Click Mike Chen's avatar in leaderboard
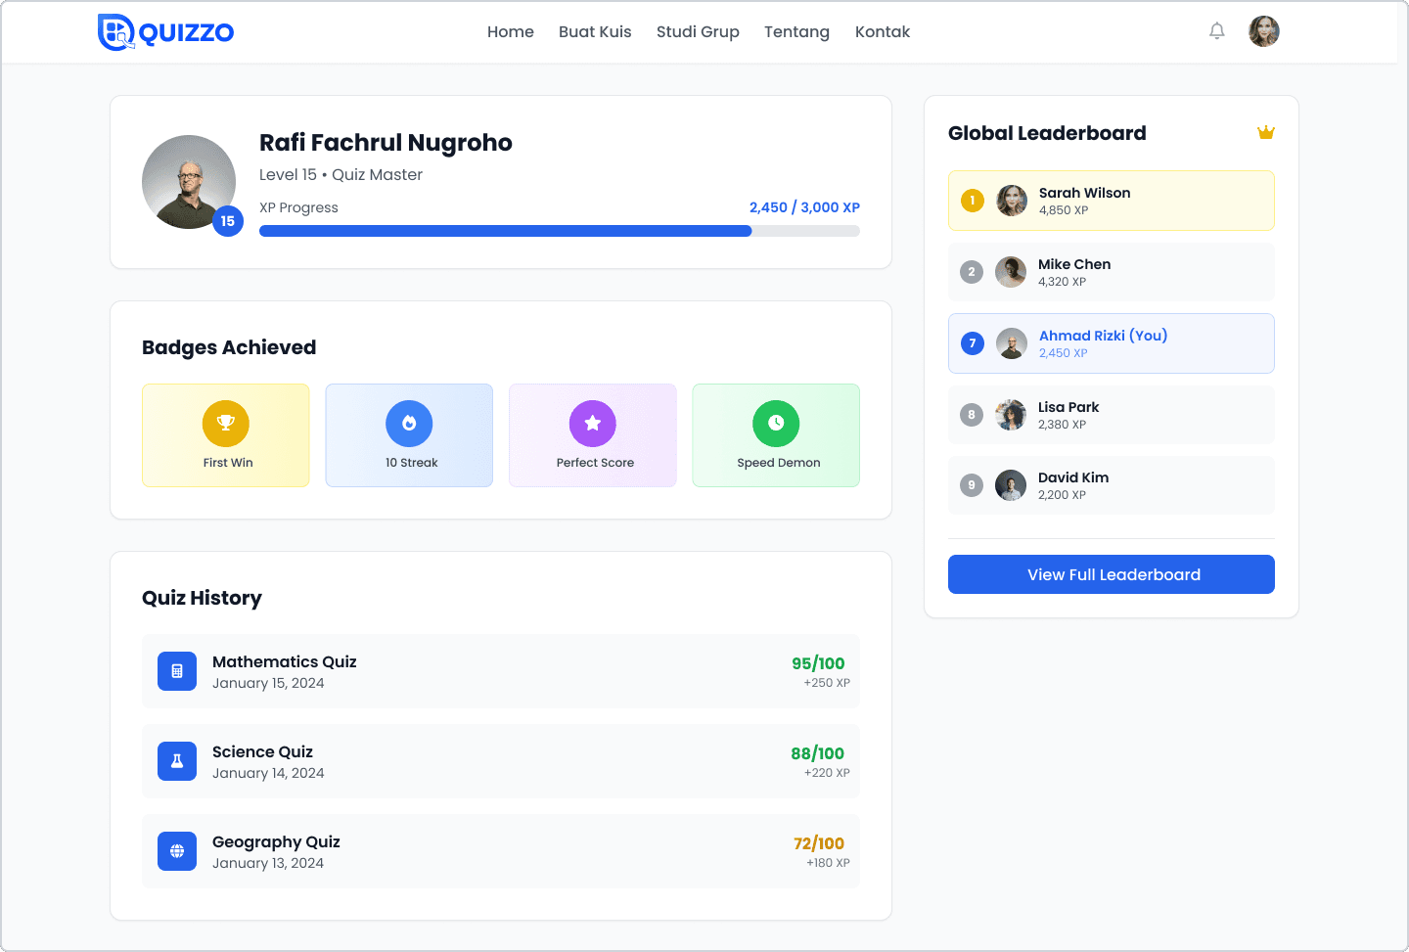Viewport: 1409px width, 952px height. click(x=1011, y=272)
